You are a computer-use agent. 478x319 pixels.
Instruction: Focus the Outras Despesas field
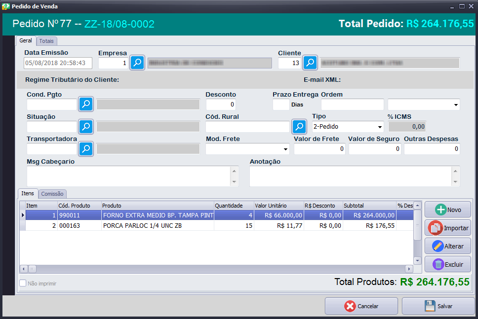point(432,149)
